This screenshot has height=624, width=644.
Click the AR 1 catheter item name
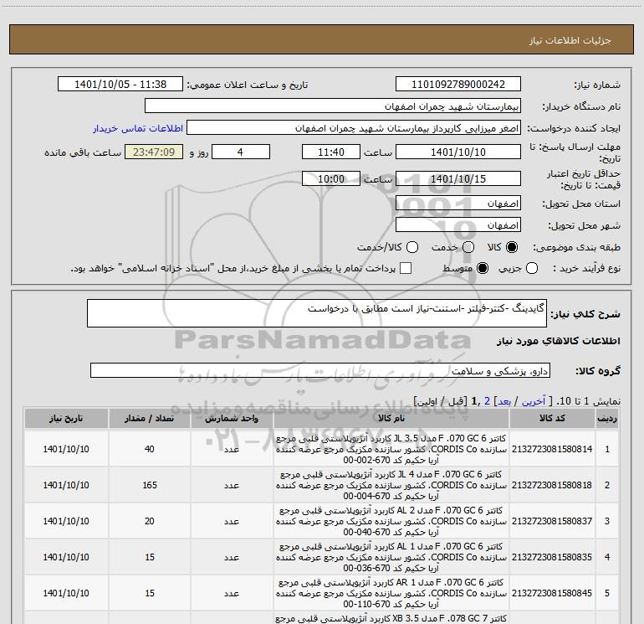pos(391,593)
